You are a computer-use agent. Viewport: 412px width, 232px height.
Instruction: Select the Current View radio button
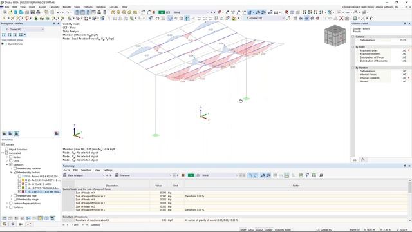click(x=3, y=44)
